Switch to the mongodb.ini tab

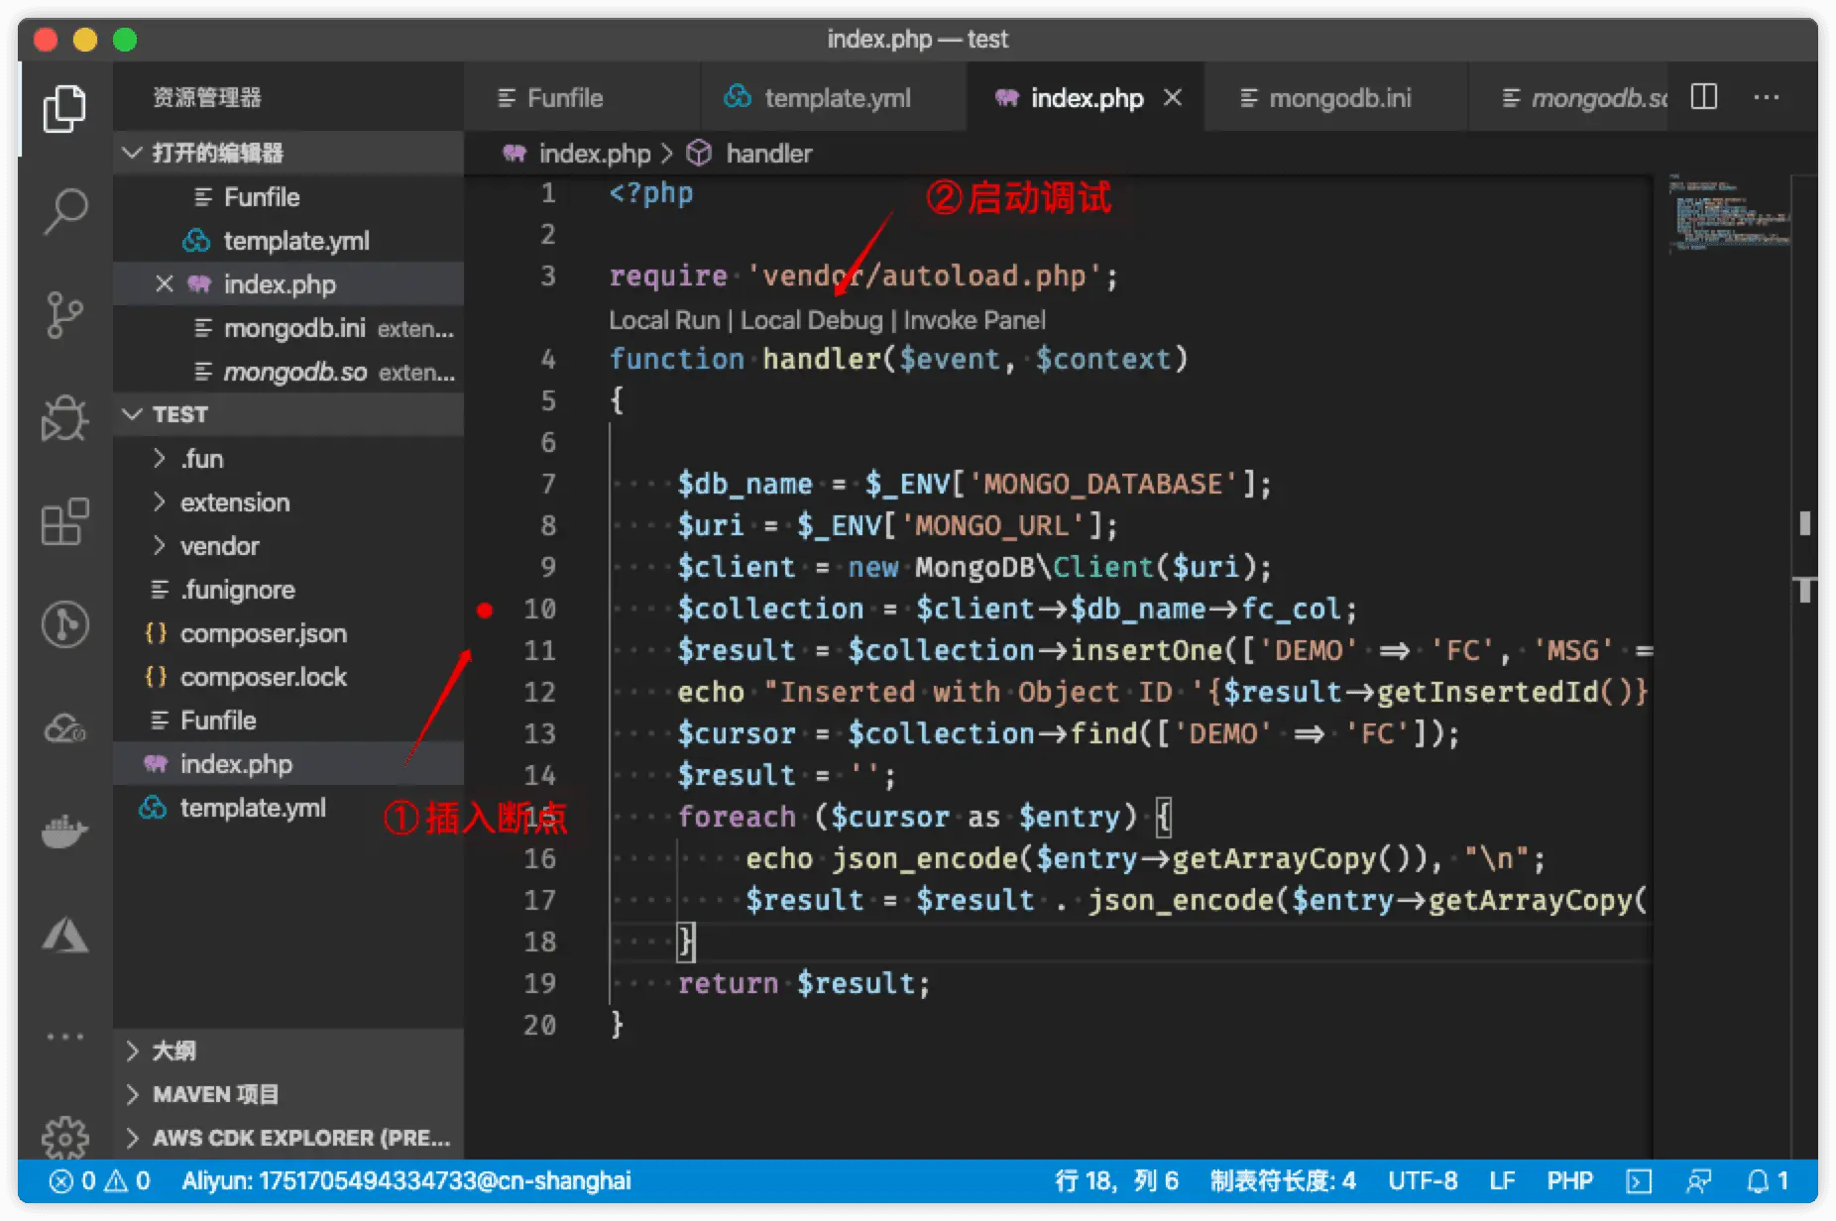pyautogui.click(x=1328, y=98)
